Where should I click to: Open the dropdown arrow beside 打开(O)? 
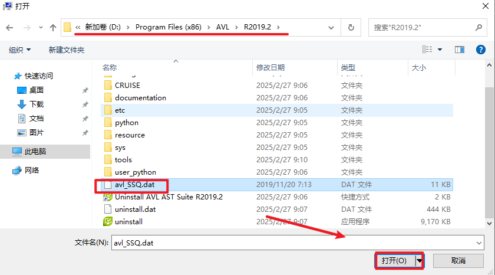(419, 261)
